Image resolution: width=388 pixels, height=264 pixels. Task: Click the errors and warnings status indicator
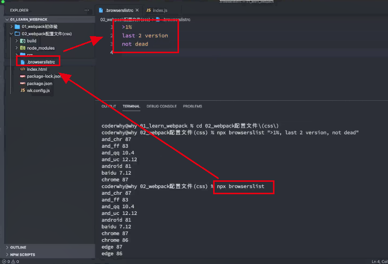(x=11, y=261)
